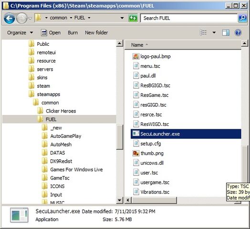250x229 pixels.
Task: Select Games For Windows Live folder
Action: pyautogui.click(x=73, y=169)
